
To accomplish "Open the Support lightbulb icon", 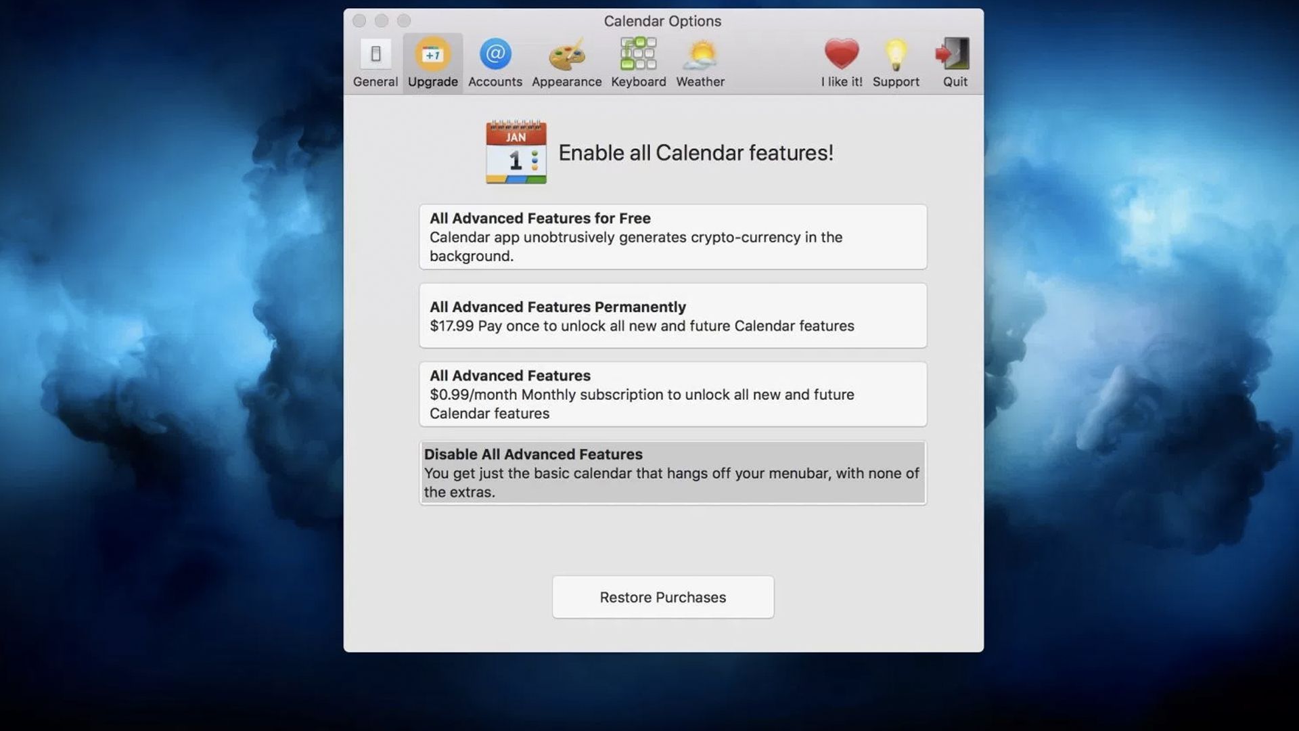I will click(x=895, y=54).
